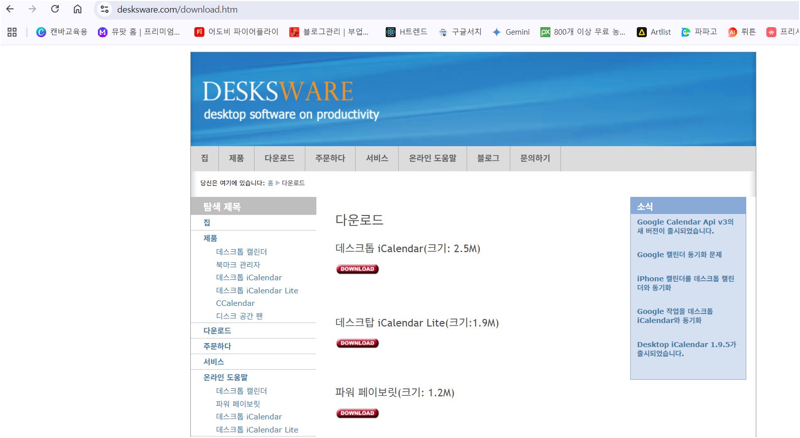Download 데스크톱 iCalendar 2.5M

357,269
